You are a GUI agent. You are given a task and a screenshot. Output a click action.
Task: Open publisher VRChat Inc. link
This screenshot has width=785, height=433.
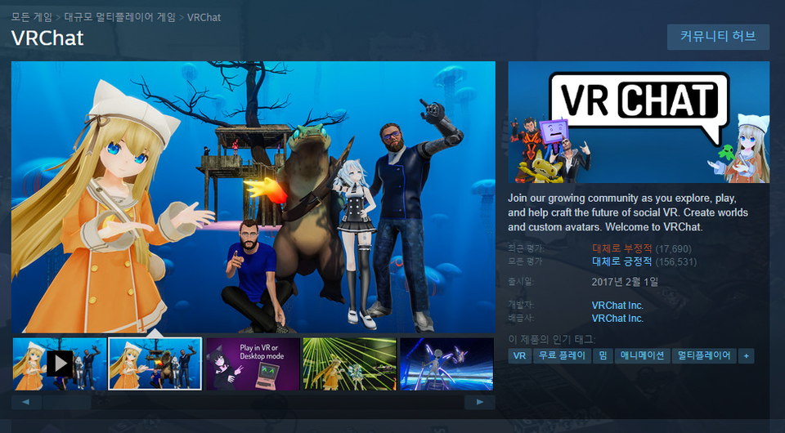coord(617,319)
